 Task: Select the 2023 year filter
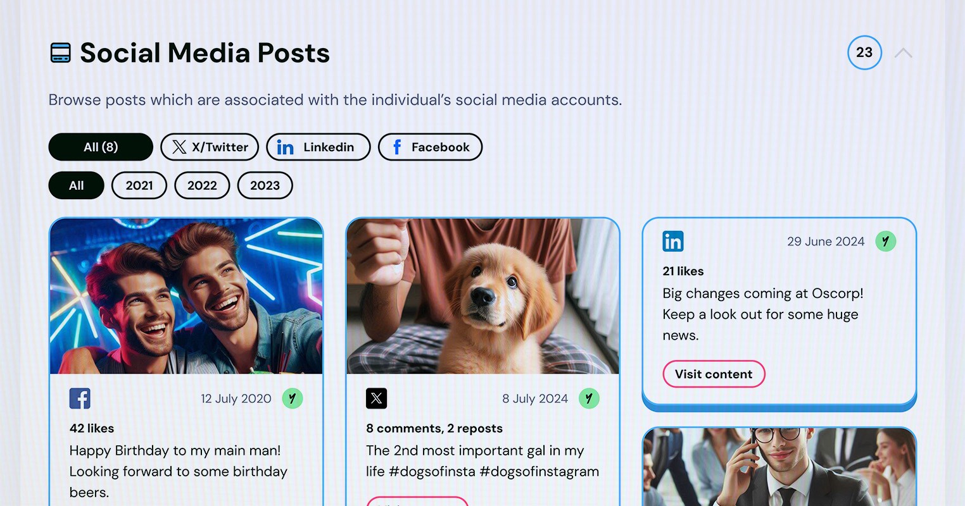(x=265, y=185)
